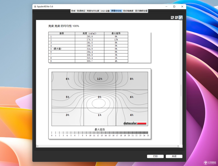218x166 pixels.
Task: Minimize the SpyderXElite window
Action: click(x=166, y=7)
